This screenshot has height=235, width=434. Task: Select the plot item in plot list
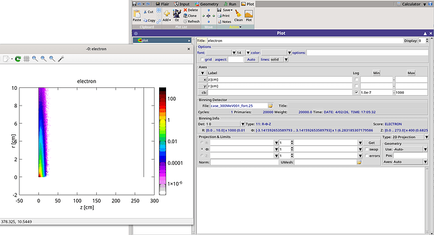point(162,40)
